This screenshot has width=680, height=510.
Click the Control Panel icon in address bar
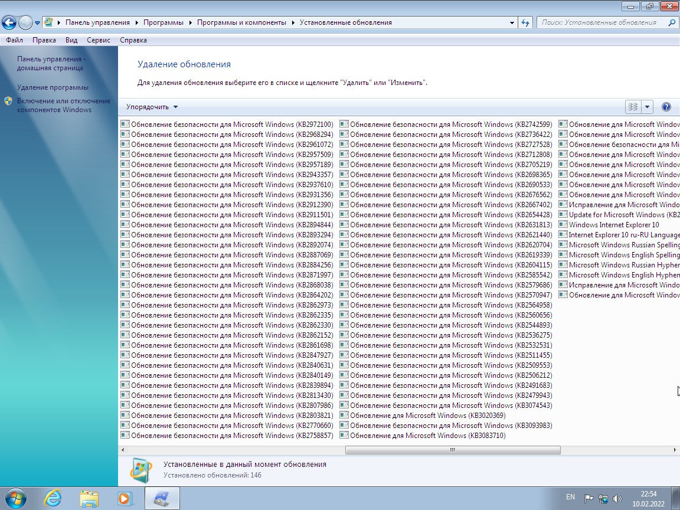48,22
